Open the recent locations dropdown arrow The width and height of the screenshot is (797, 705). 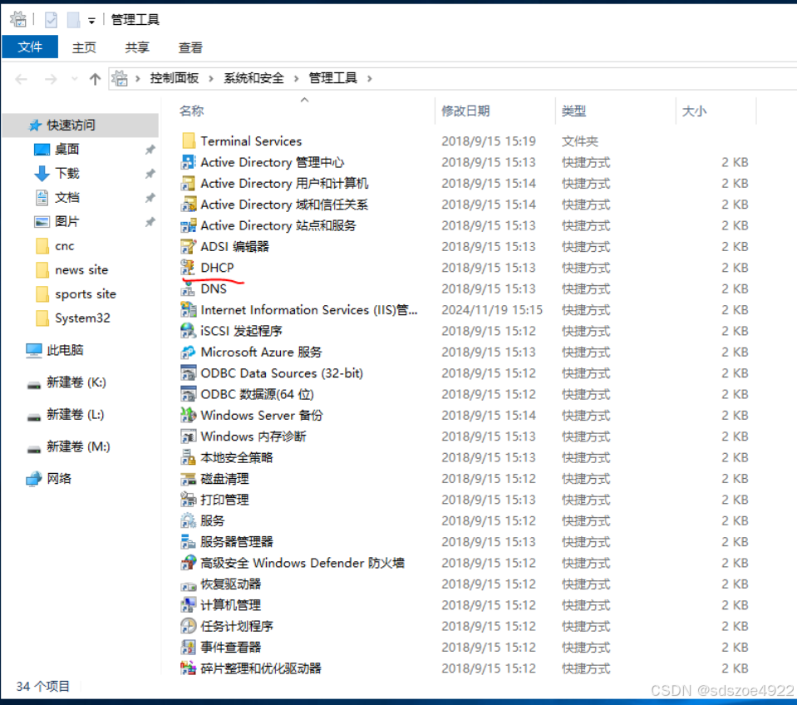75,79
